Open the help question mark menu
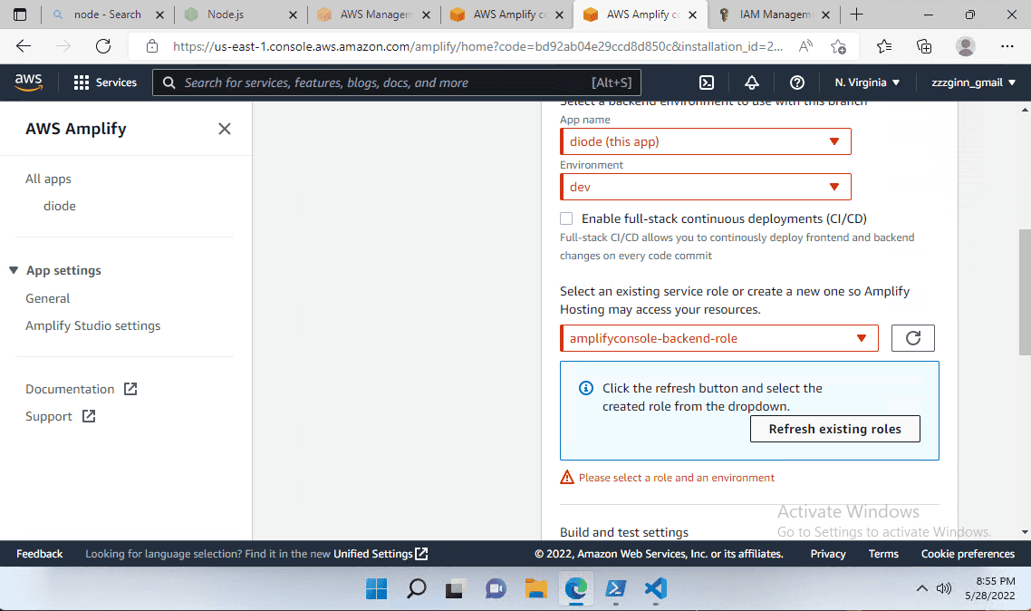The height and width of the screenshot is (611, 1031). (797, 82)
